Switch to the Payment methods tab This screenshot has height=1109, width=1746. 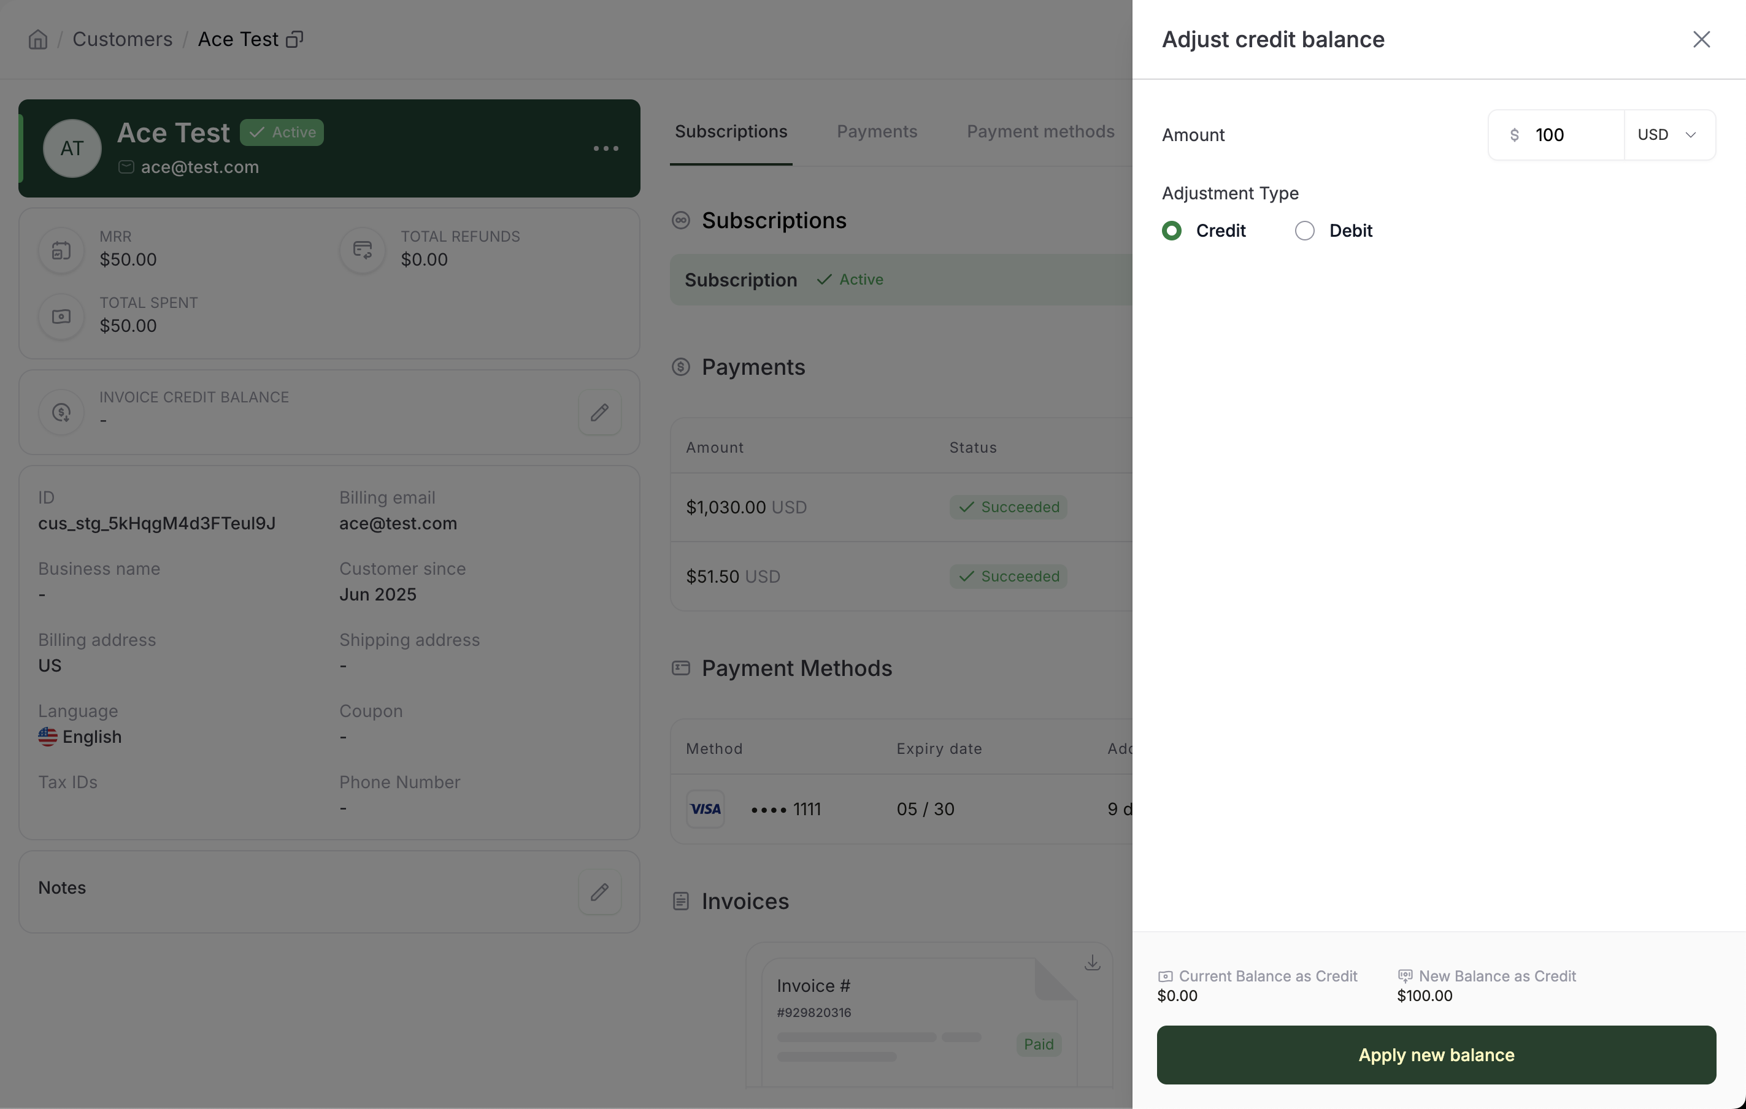point(1040,132)
